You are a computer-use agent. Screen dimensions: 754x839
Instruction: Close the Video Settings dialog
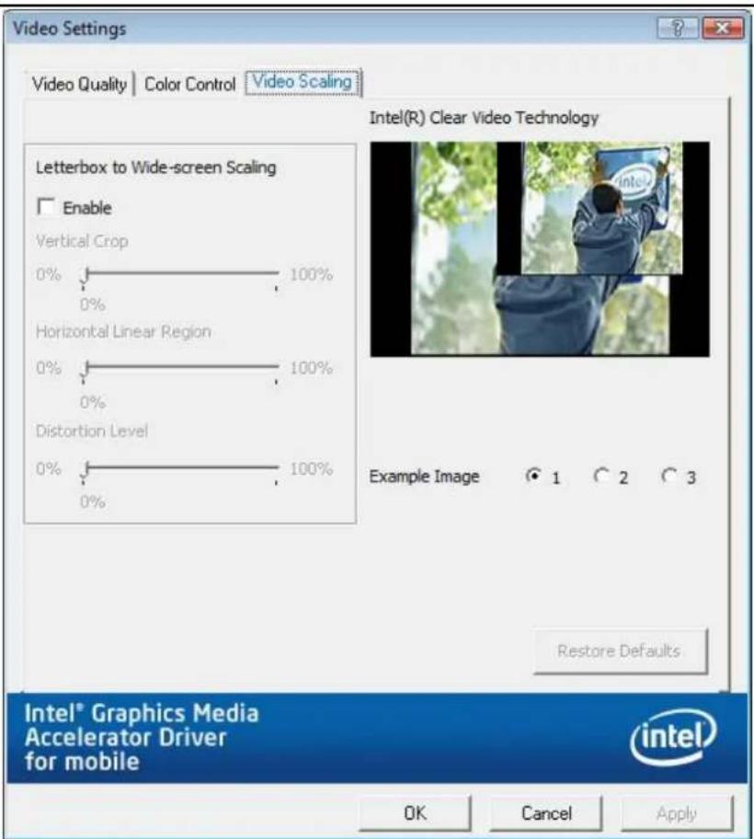point(722,28)
